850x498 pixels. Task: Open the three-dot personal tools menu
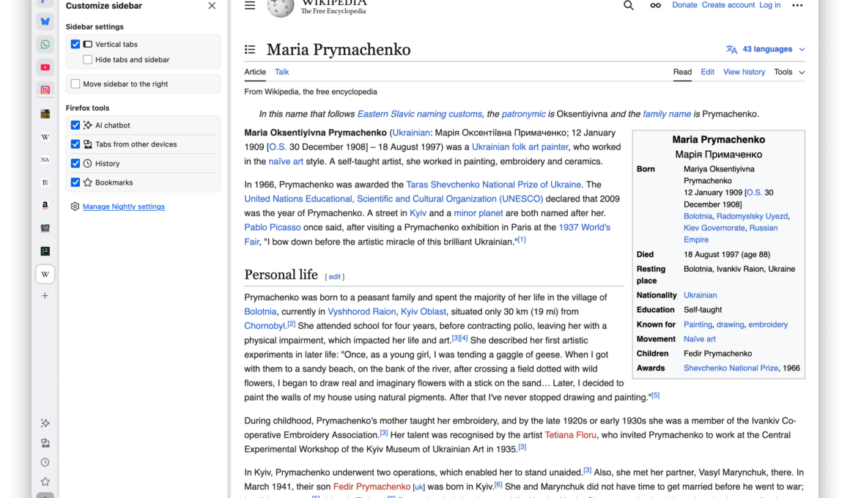point(797,5)
